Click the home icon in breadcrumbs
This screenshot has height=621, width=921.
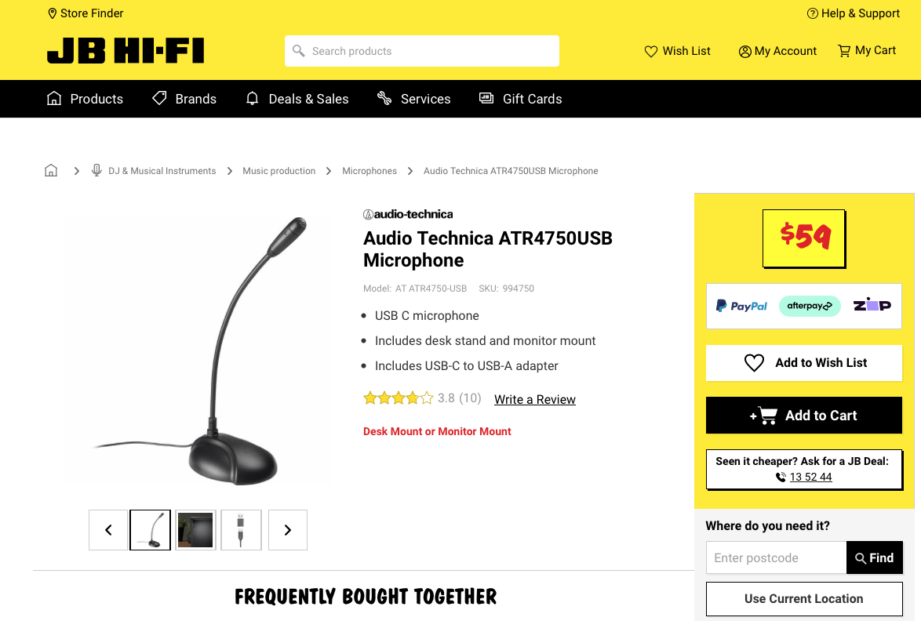point(51,171)
